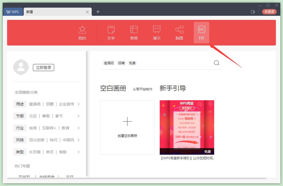This screenshot has height=186, width=283.
Task: Click the search magnifier icon
Action: click(216, 63)
